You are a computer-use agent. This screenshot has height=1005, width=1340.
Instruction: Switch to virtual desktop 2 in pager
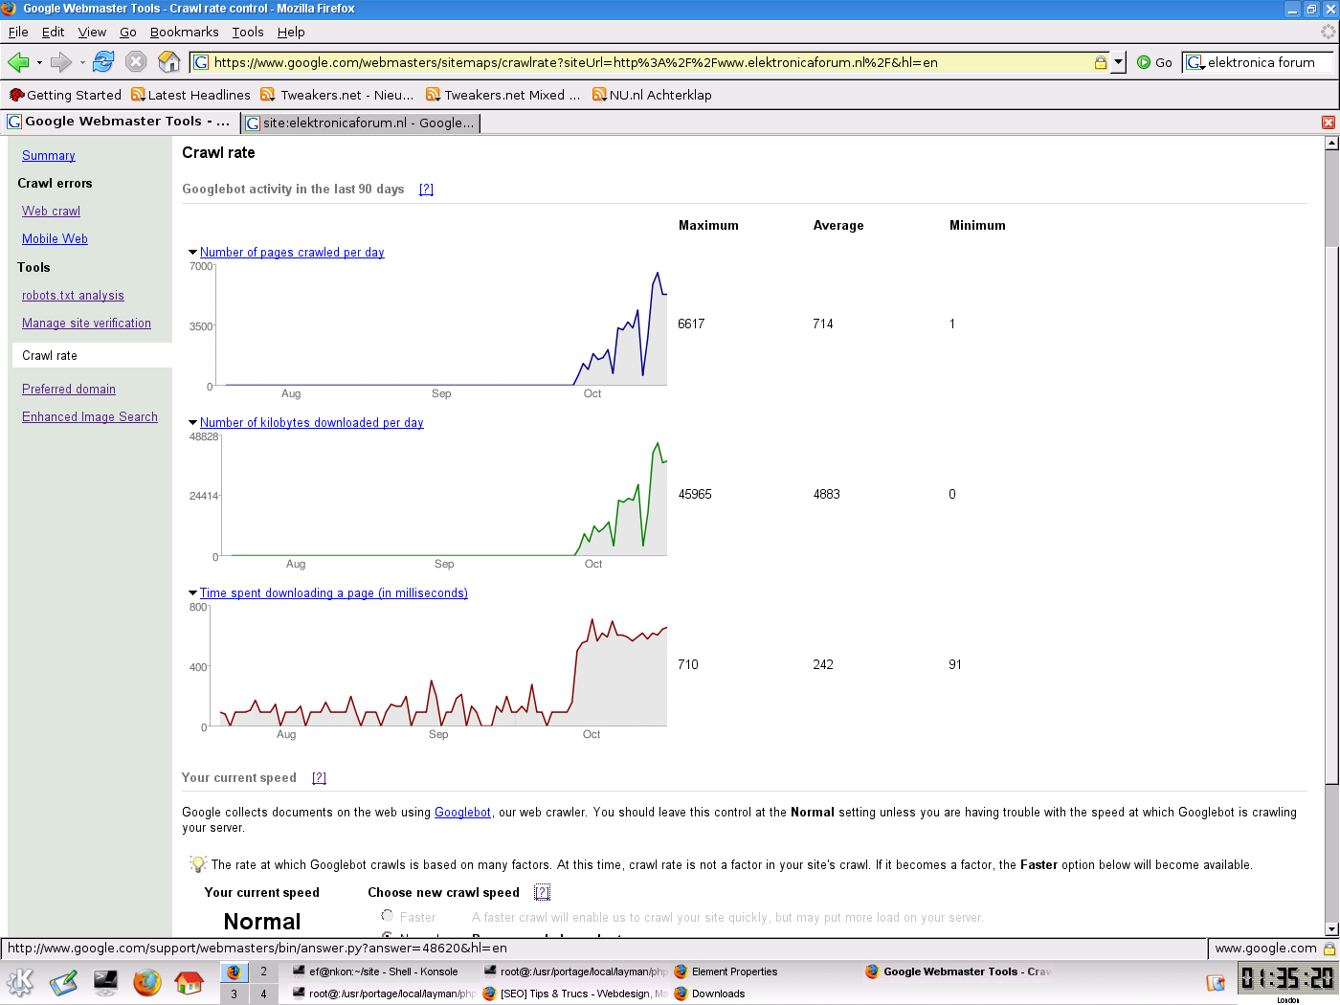tap(264, 971)
